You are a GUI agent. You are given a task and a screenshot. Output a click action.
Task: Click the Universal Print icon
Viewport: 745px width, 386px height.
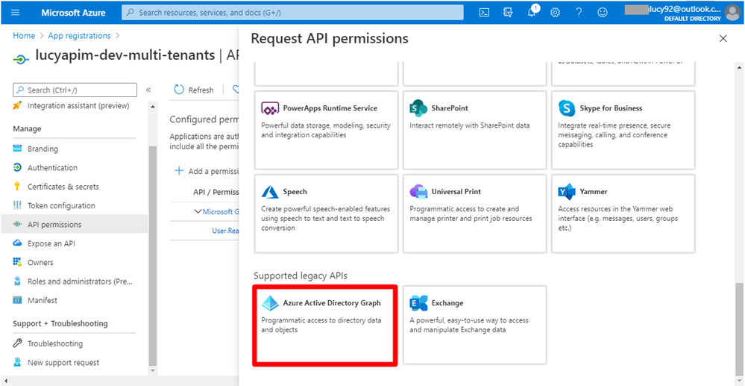click(418, 192)
